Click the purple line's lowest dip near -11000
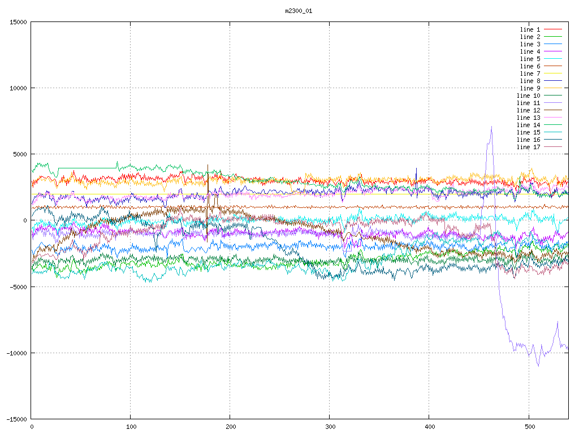The image size is (579, 434). click(x=538, y=366)
